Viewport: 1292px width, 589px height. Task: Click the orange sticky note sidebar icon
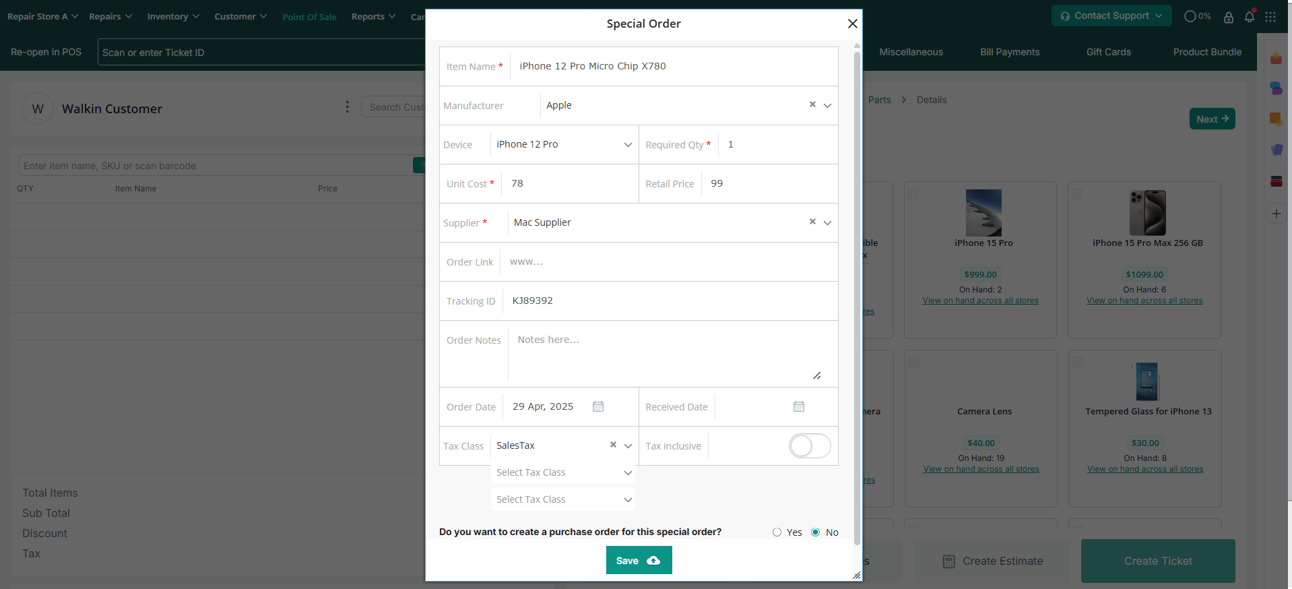(x=1276, y=119)
